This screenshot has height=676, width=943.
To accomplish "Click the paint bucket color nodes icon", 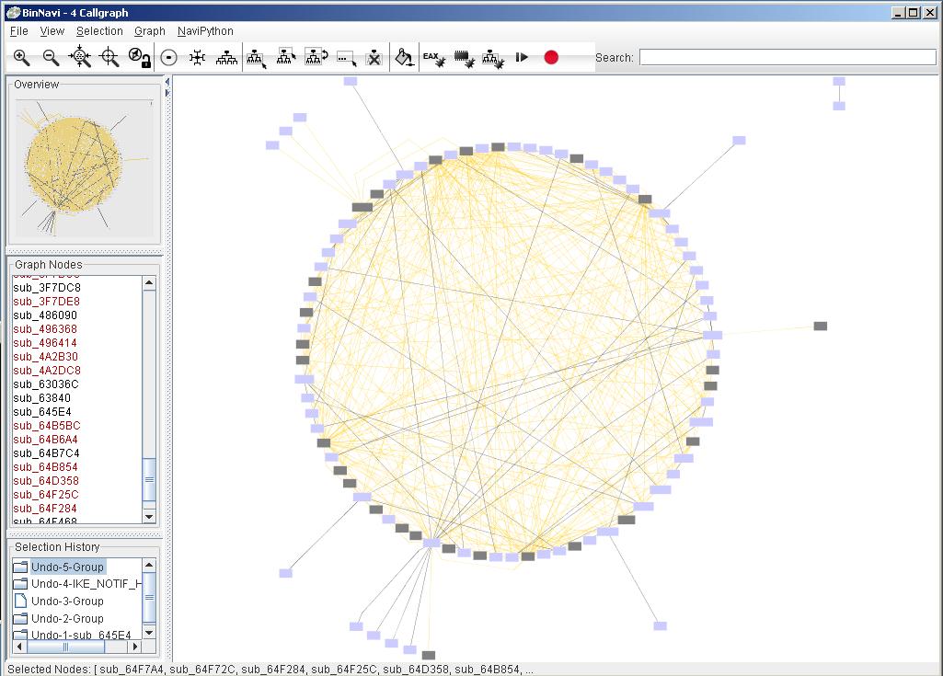I will pos(404,57).
